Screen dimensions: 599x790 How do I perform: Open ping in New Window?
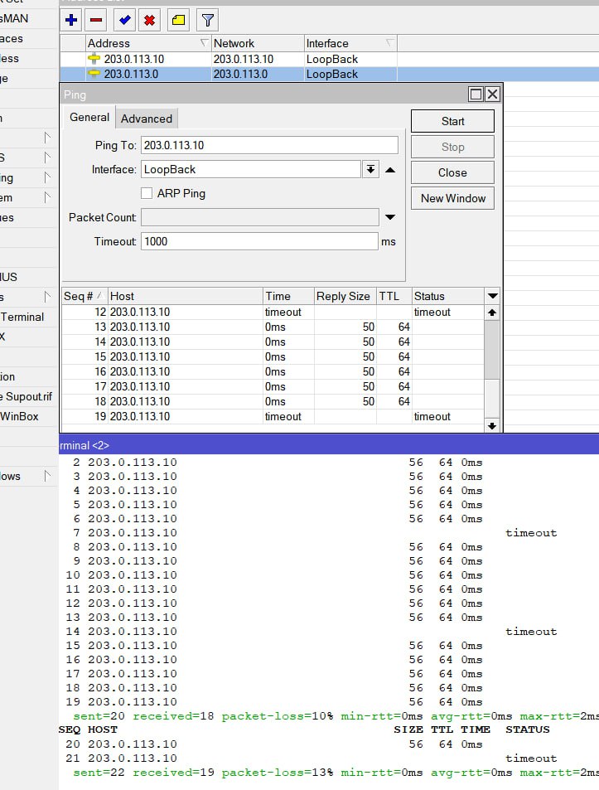(452, 198)
